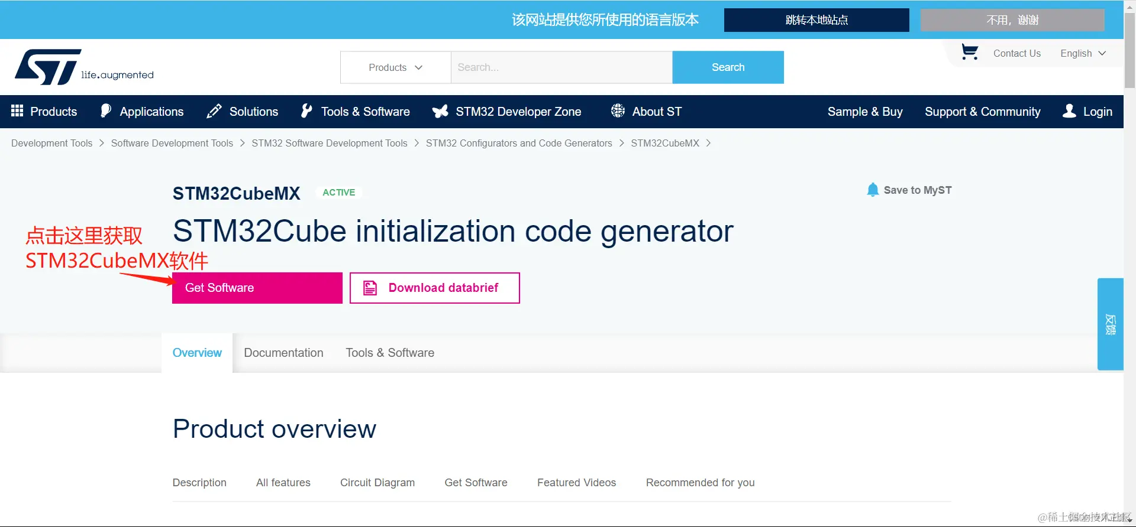
Task: Expand the Products search category dropdown
Action: (396, 67)
